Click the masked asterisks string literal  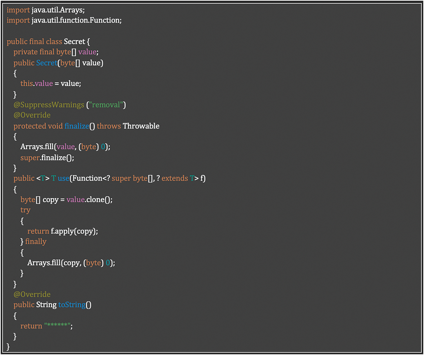pyautogui.click(x=57, y=326)
